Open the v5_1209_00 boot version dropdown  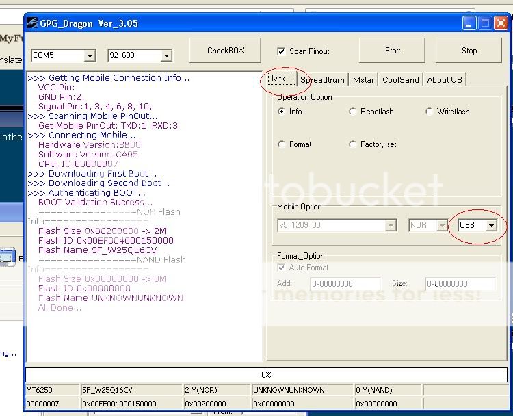(x=391, y=225)
